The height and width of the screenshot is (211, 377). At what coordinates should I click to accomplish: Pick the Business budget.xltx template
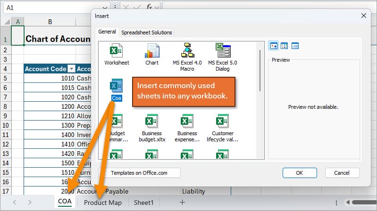coord(151,121)
